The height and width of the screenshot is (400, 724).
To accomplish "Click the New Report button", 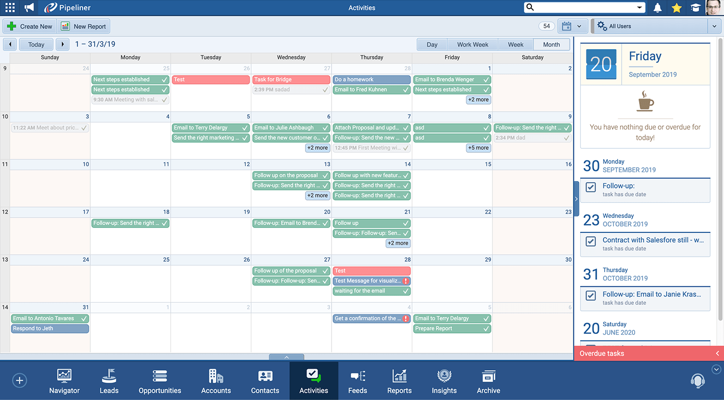I will click(x=84, y=27).
